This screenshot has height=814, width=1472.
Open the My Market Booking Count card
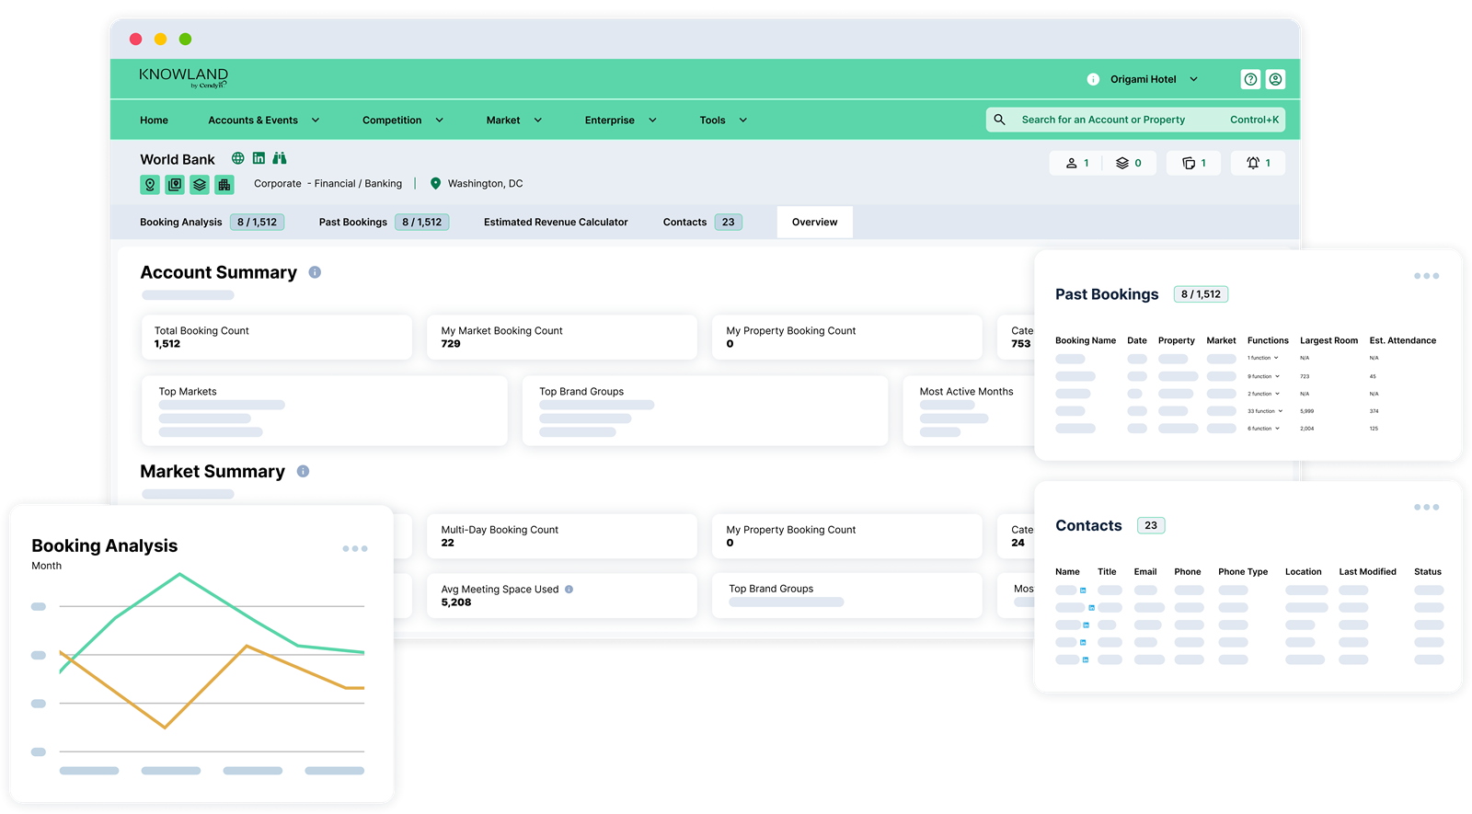coord(562,338)
